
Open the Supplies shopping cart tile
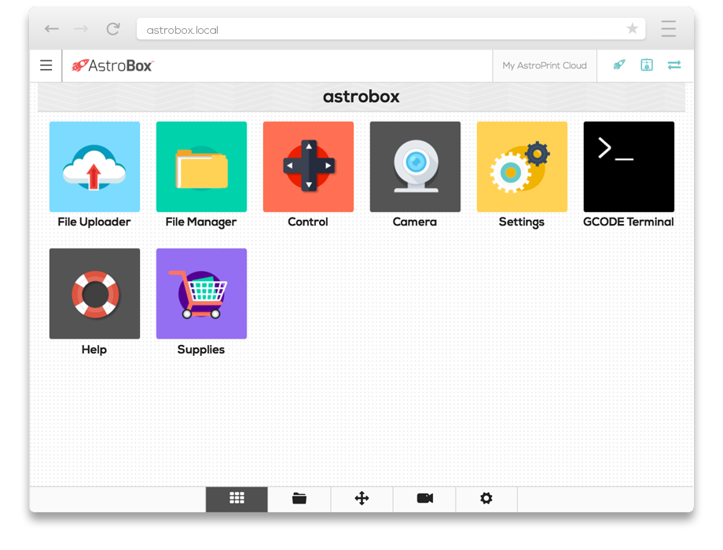201,294
